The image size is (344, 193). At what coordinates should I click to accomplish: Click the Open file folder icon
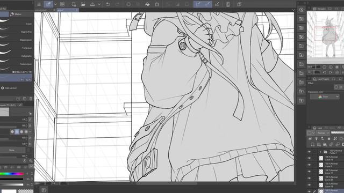(83, 4)
